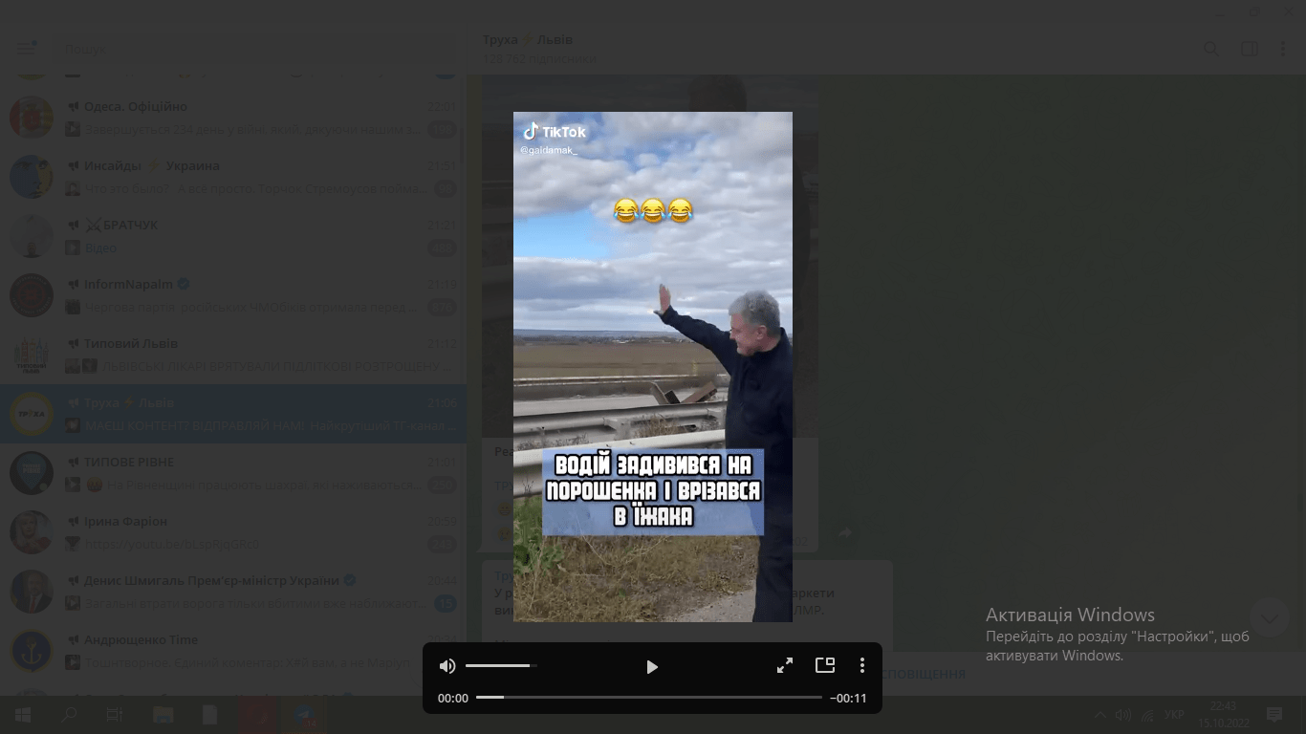Open the Денис Шмигаль channel
This screenshot has width=1306, height=734.
(x=233, y=592)
